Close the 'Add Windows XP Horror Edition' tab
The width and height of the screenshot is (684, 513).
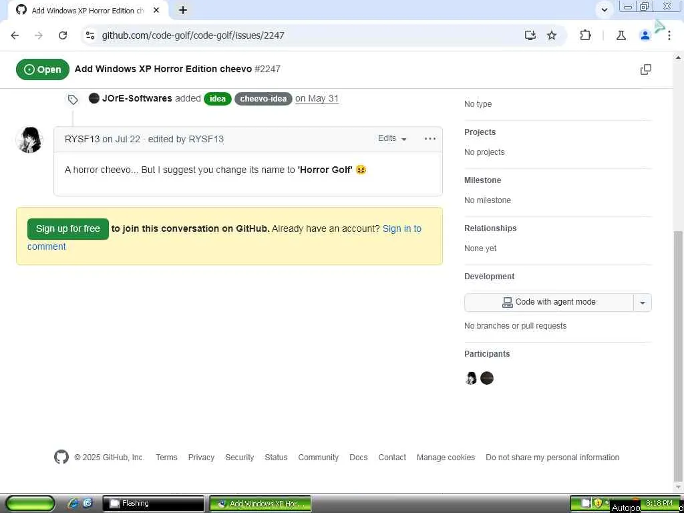156,10
